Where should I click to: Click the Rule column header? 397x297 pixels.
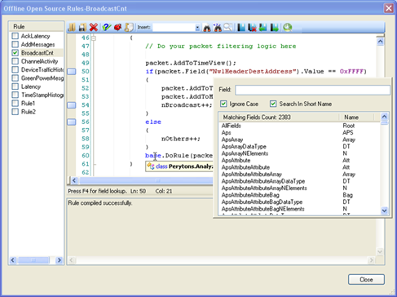click(37, 27)
